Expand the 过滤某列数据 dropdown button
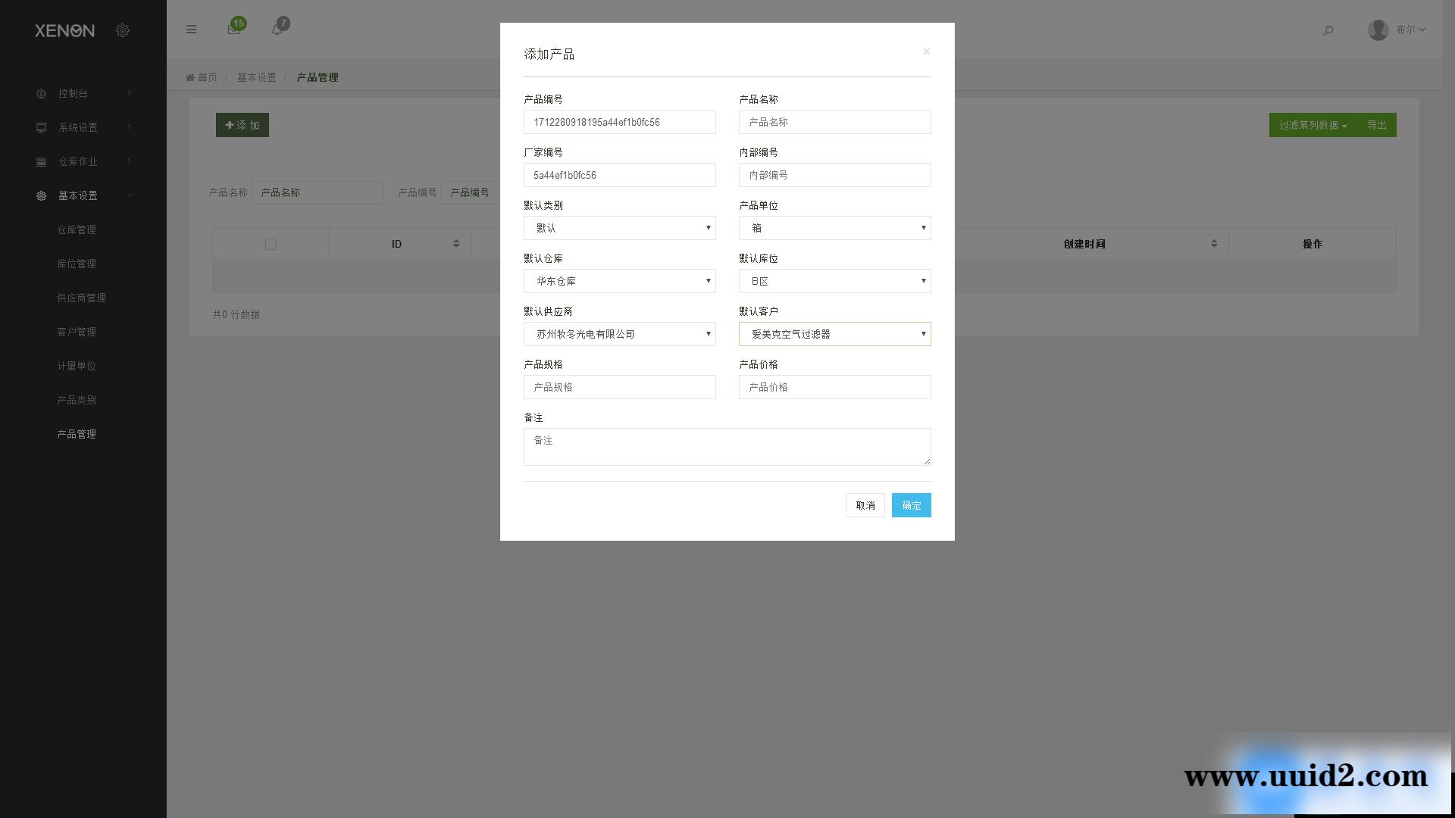This screenshot has width=1455, height=818. (1313, 125)
